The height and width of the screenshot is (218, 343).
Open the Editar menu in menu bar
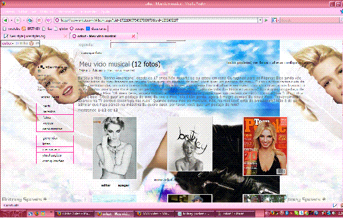23,11
